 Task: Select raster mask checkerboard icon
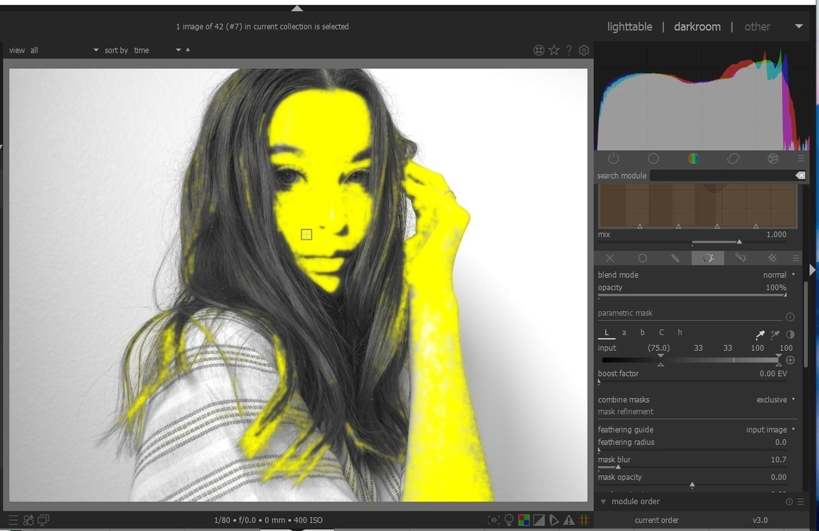[x=773, y=258]
